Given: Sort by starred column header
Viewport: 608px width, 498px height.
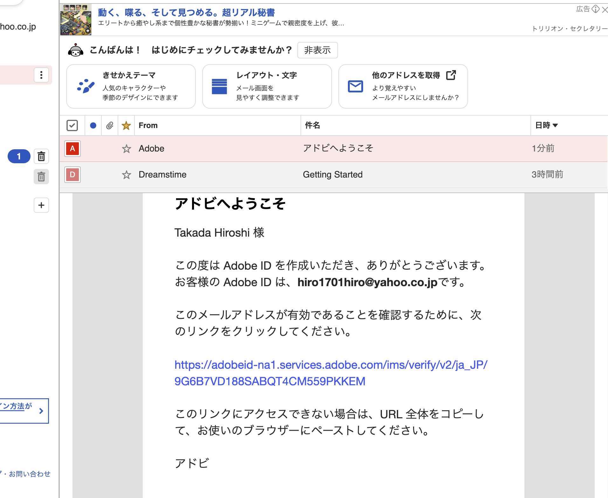Looking at the screenshot, I should (126, 125).
